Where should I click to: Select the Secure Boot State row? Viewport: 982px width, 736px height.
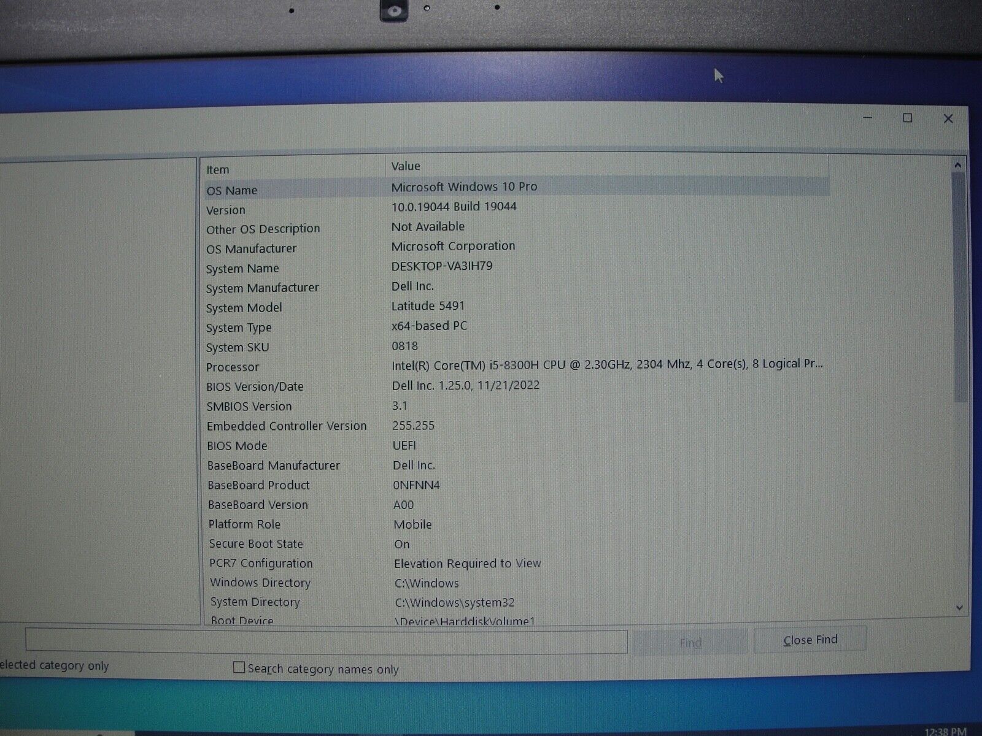[516, 543]
